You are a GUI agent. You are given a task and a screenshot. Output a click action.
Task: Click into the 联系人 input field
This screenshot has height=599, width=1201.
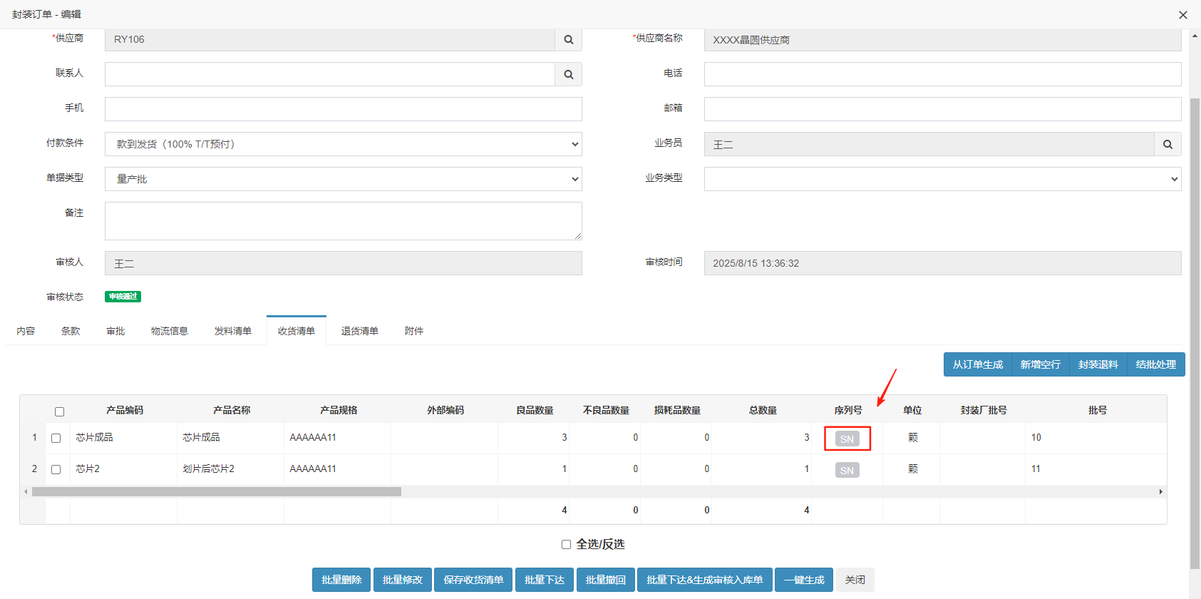click(x=330, y=74)
